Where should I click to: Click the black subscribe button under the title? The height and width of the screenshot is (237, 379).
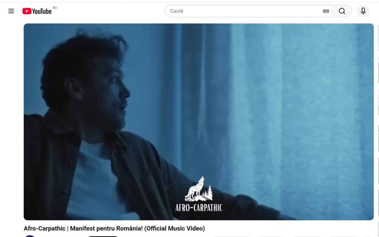click(x=103, y=236)
